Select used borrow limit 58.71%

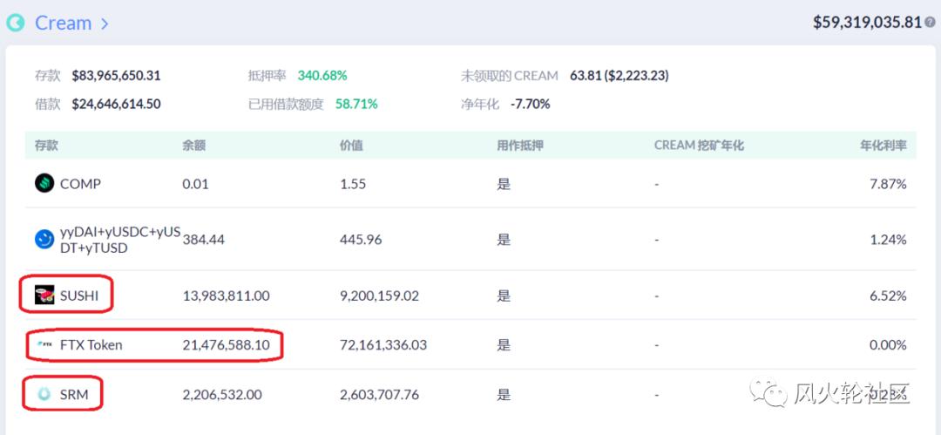pos(356,104)
